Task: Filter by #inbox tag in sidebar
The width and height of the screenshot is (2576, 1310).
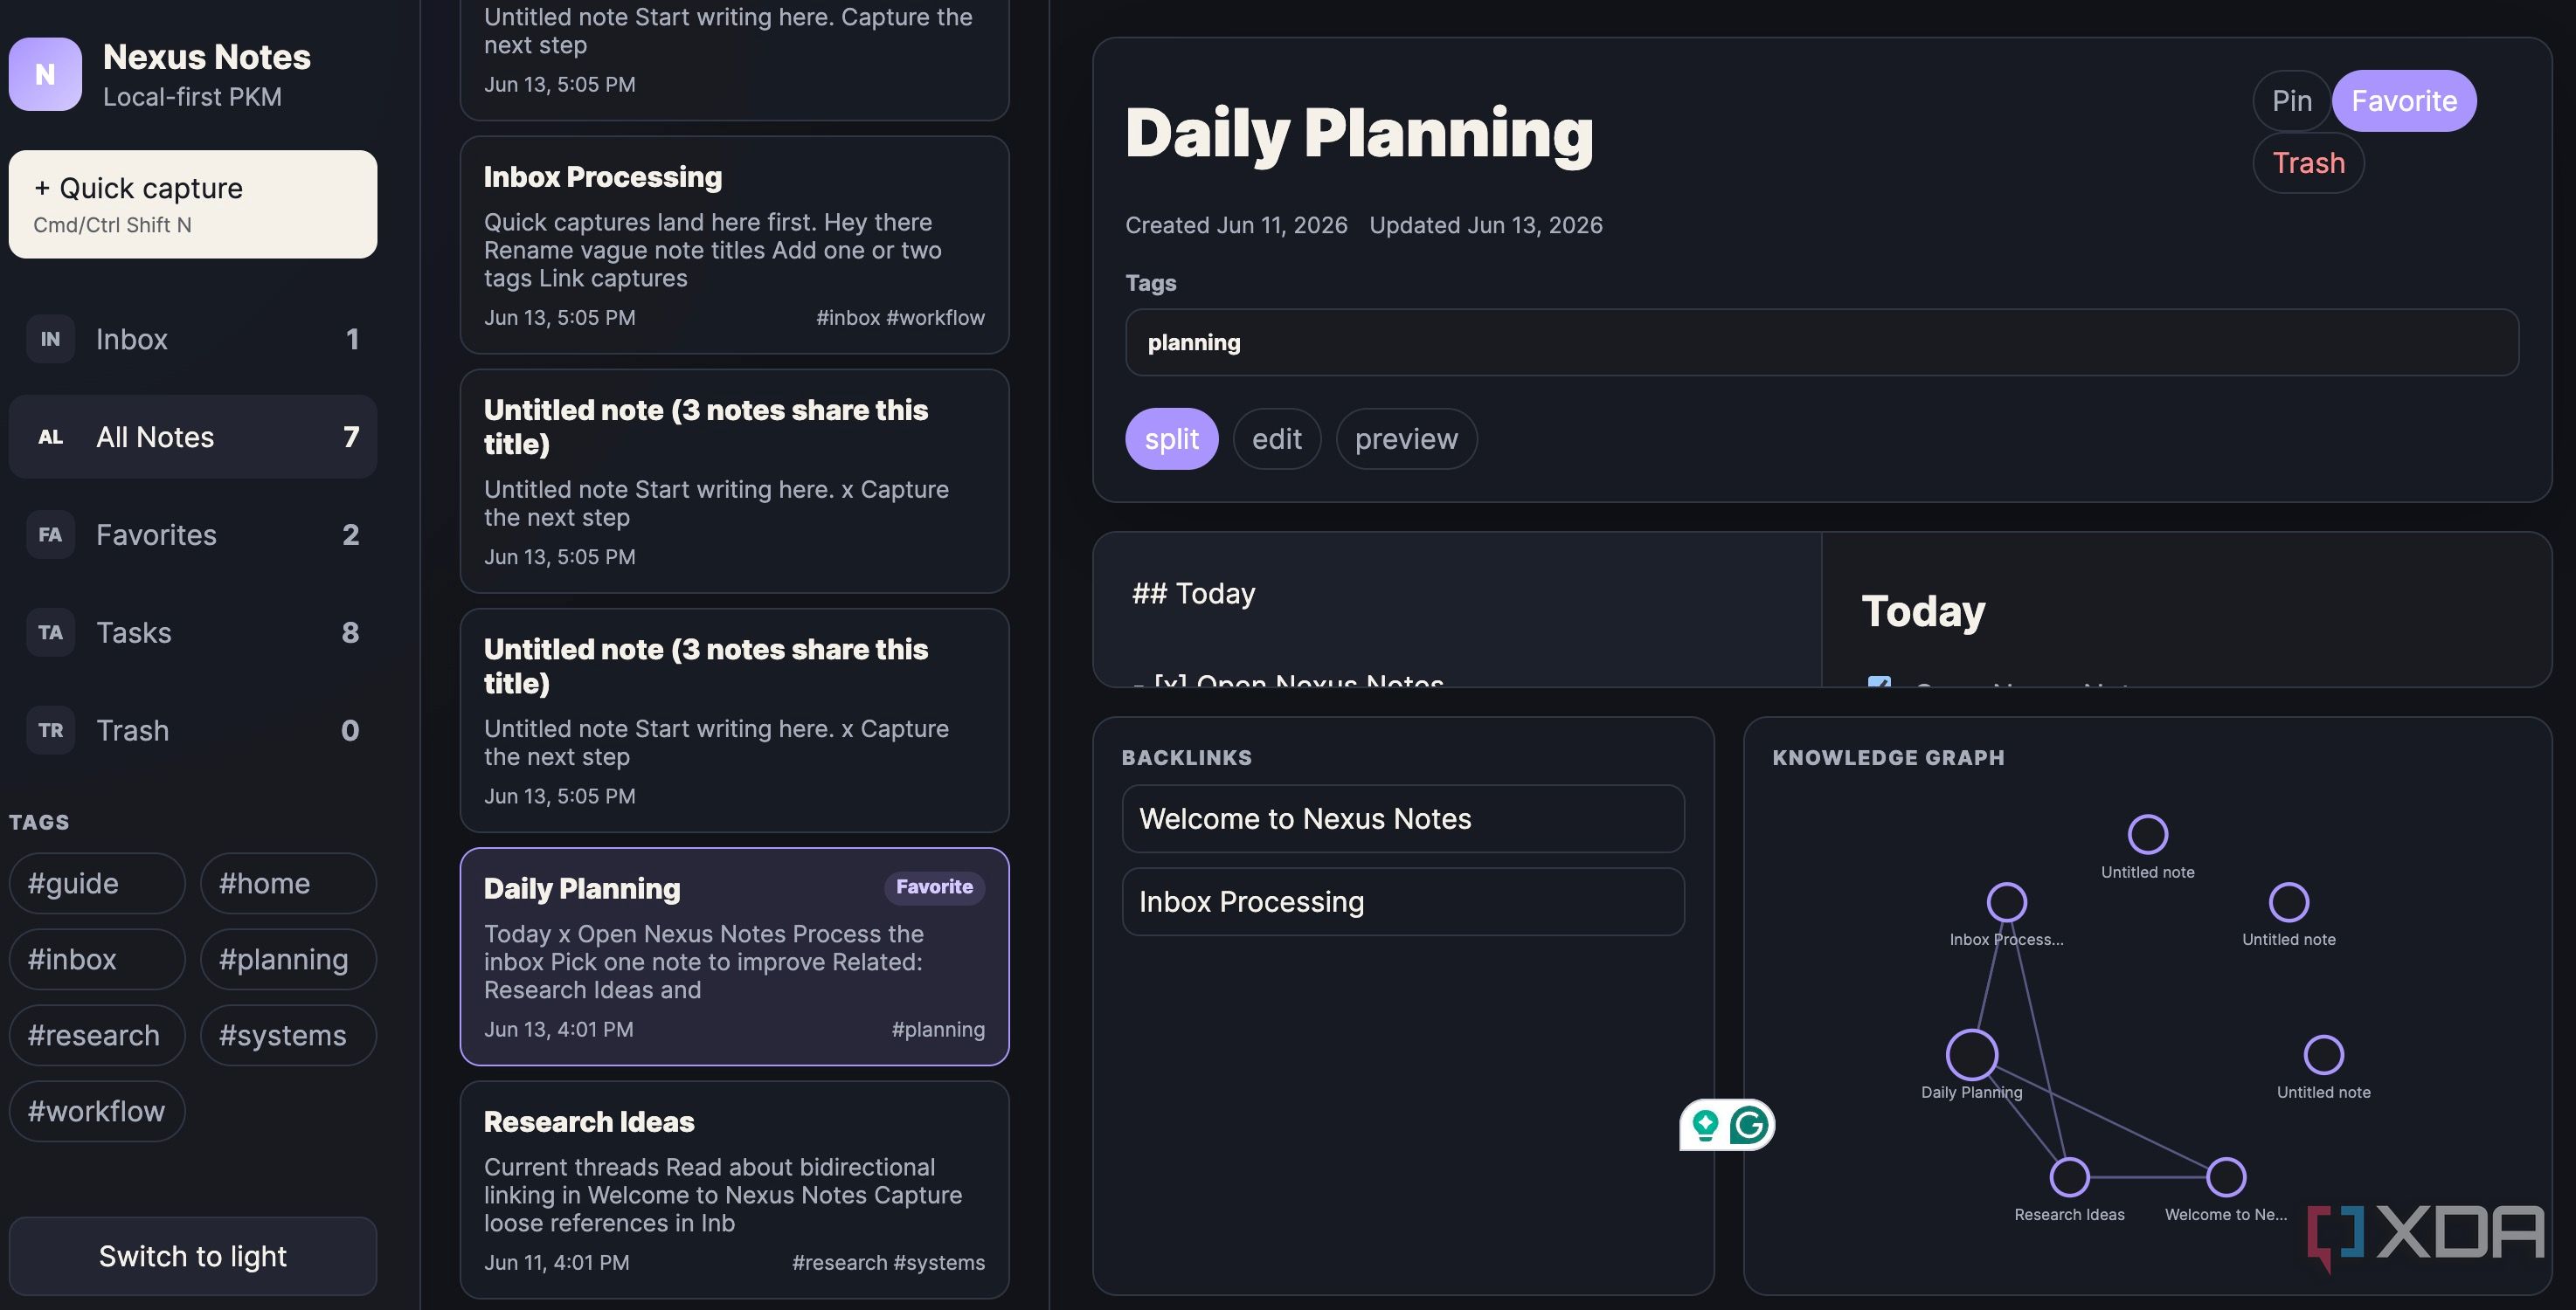Action: click(97, 959)
